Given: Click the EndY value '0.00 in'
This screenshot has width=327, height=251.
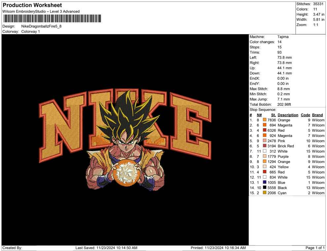Looking at the screenshot, I should pos(283,84).
